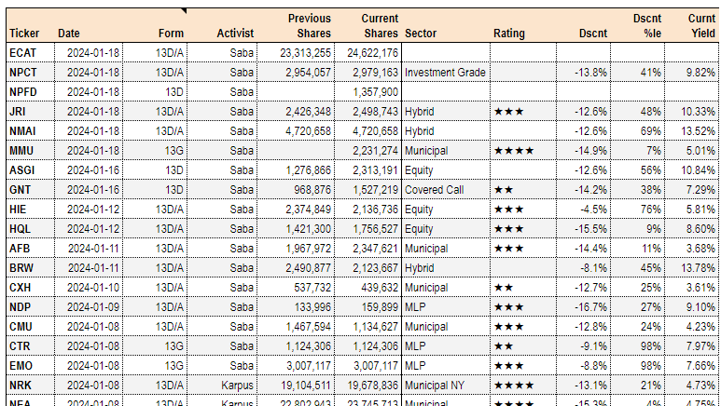Screen dimensions: 721x406
Task: Click the Investment Grade sector cell
Action: 444,72
